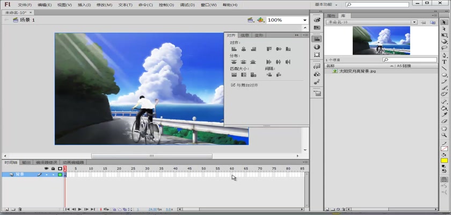Viewport: 451px width, 215px height.
Task: Select the Brush tool
Action: (x=444, y=88)
